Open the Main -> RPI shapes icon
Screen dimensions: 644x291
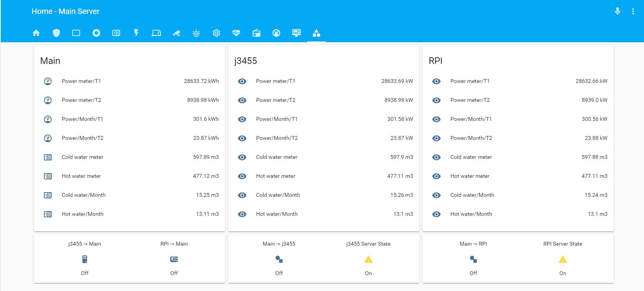[473, 259]
